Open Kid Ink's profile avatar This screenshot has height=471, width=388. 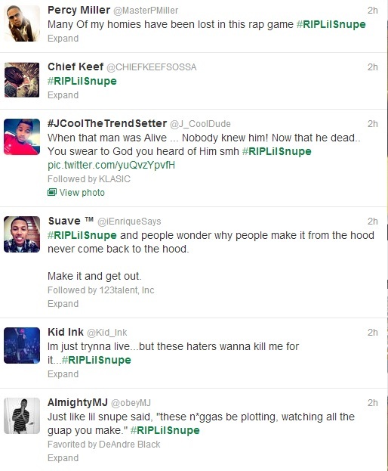tap(22, 346)
